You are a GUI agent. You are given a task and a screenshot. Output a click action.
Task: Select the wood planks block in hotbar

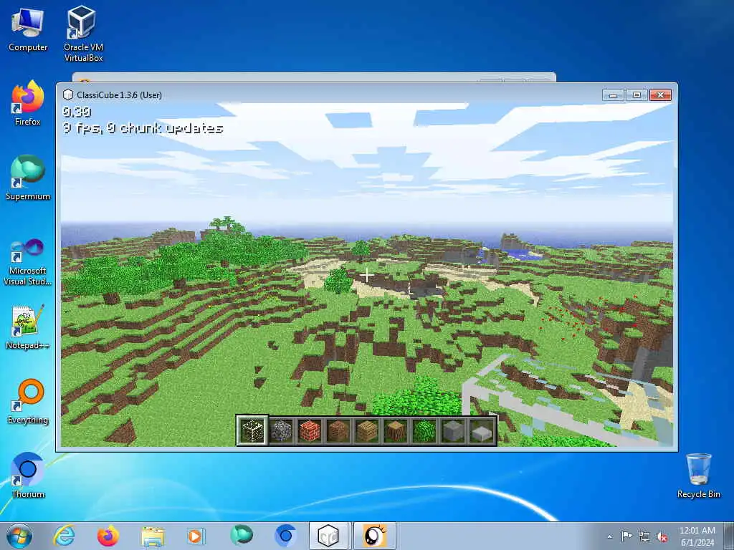367,430
